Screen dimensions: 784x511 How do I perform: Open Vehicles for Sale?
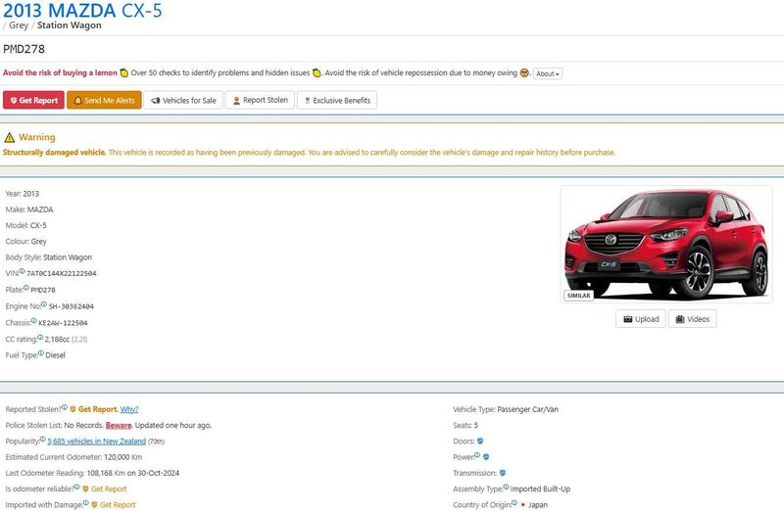coord(183,100)
